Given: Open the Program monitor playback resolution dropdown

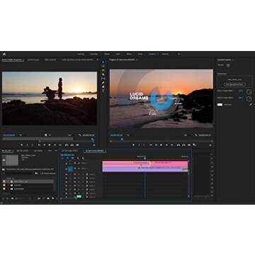Looking at the screenshot, I should pos(186,135).
